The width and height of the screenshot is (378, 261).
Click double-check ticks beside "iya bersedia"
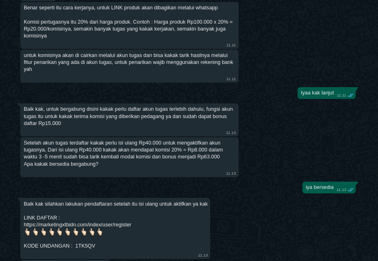(x=350, y=190)
